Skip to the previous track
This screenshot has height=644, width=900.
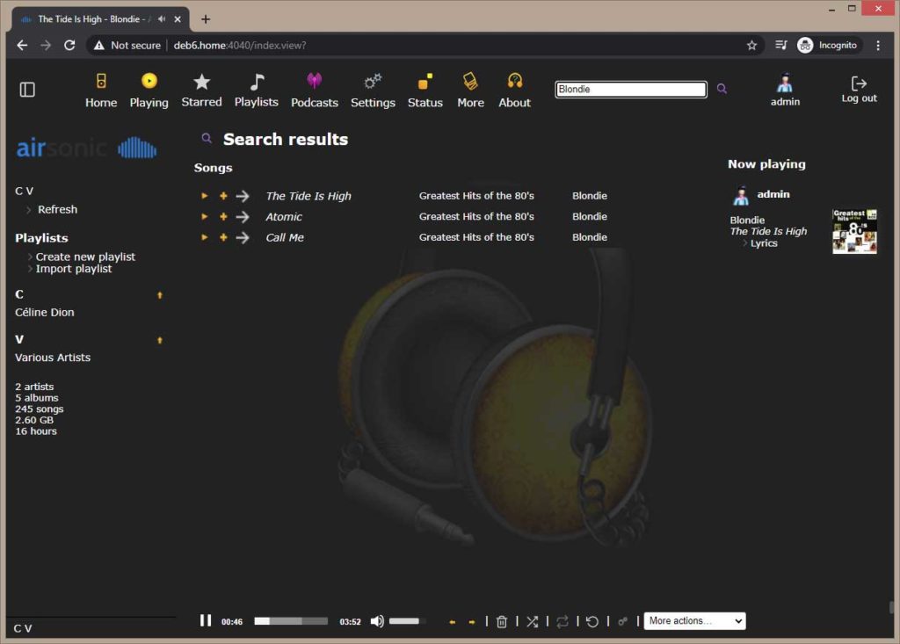453,622
